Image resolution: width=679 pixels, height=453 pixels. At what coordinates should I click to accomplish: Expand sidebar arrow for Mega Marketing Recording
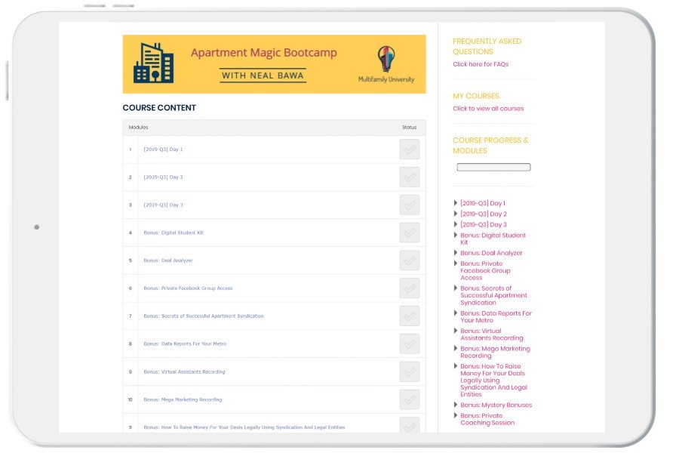tap(455, 349)
